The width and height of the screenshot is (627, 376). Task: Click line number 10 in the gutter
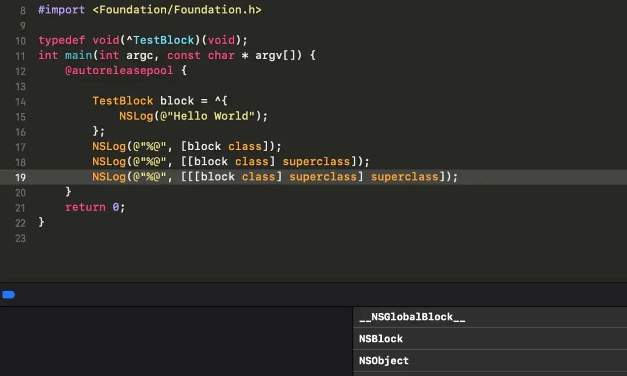pyautogui.click(x=20, y=41)
